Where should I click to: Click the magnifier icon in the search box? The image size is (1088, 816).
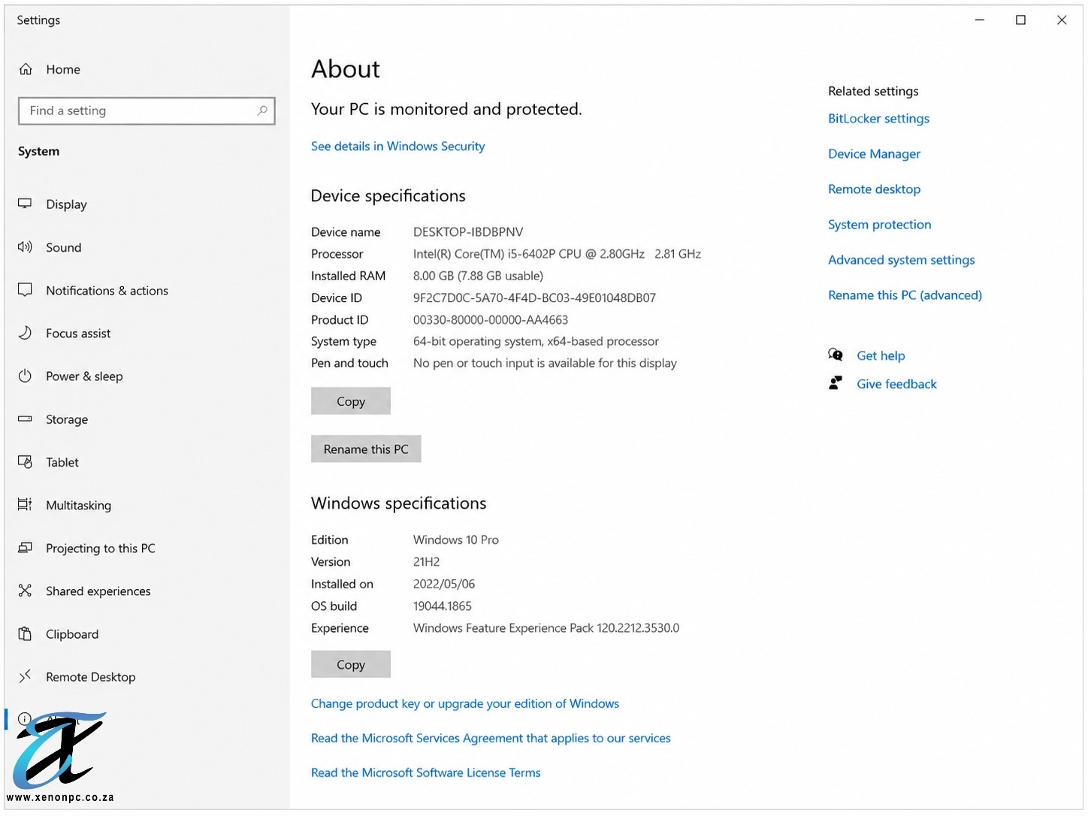(x=262, y=110)
